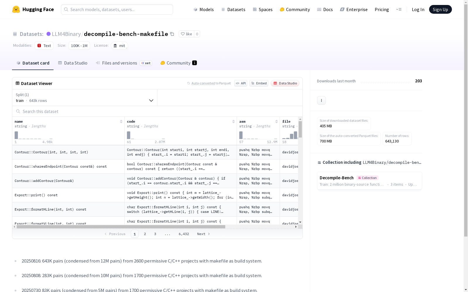Viewport: 468px width, 292px height.
Task: Open Data Studio from Dataset Viewer header
Action: click(x=285, y=83)
